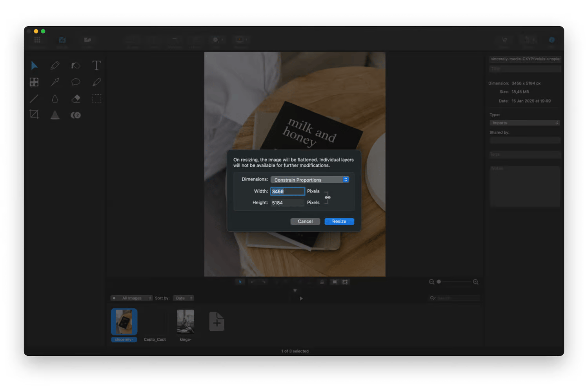The width and height of the screenshot is (586, 391).
Task: Toggle the lock icon below canvas
Action: (322, 282)
